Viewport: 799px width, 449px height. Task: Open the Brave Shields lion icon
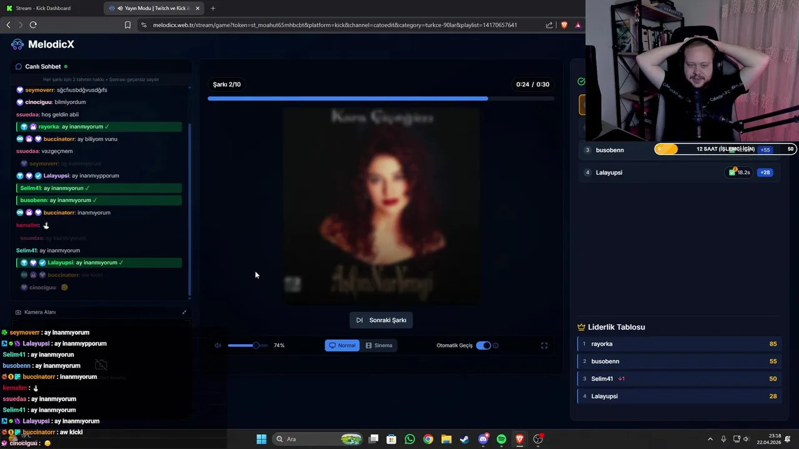coord(564,25)
